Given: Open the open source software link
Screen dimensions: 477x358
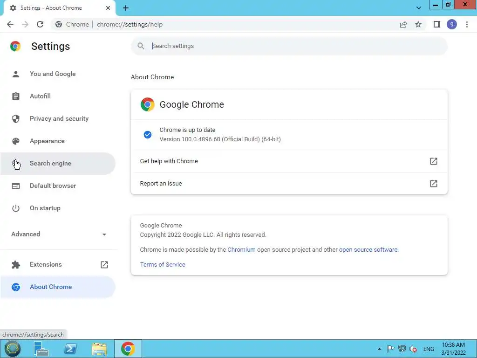Looking at the screenshot, I should (368, 250).
